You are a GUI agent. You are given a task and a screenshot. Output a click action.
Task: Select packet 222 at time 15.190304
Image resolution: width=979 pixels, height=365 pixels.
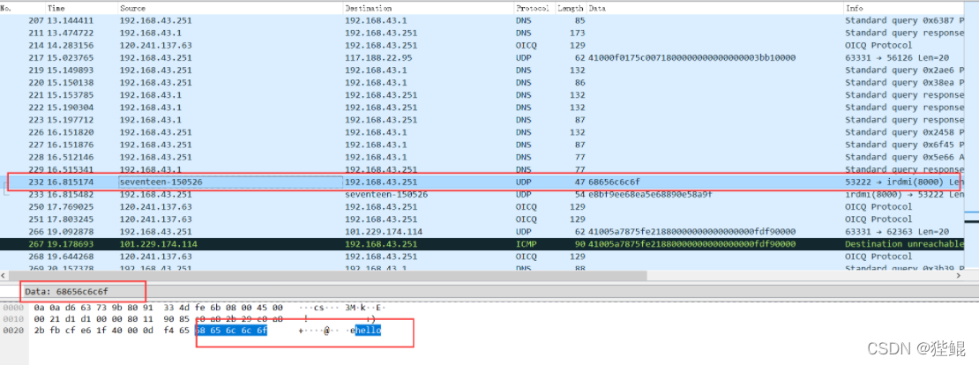(482, 108)
